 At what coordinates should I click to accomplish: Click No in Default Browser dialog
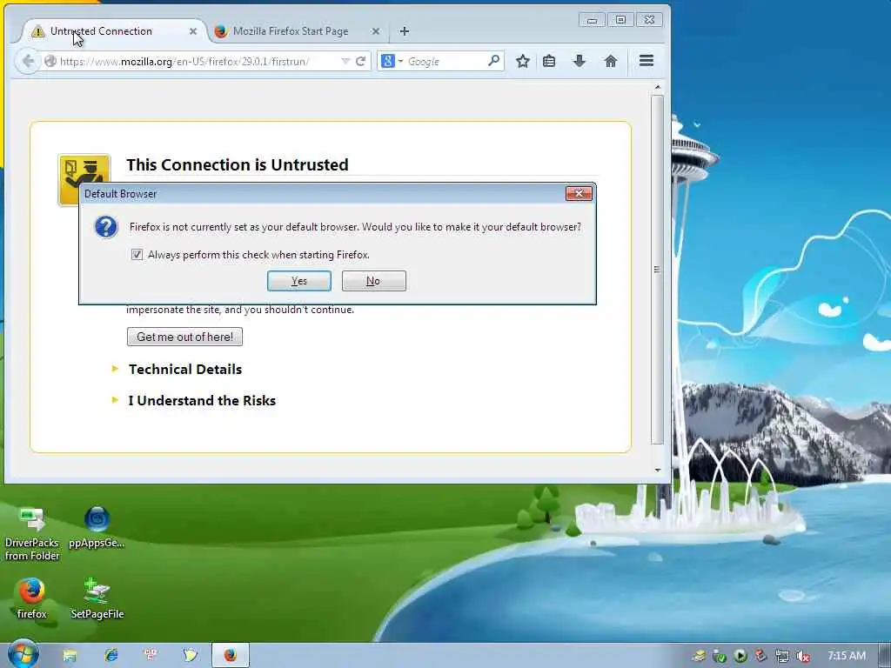[374, 281]
